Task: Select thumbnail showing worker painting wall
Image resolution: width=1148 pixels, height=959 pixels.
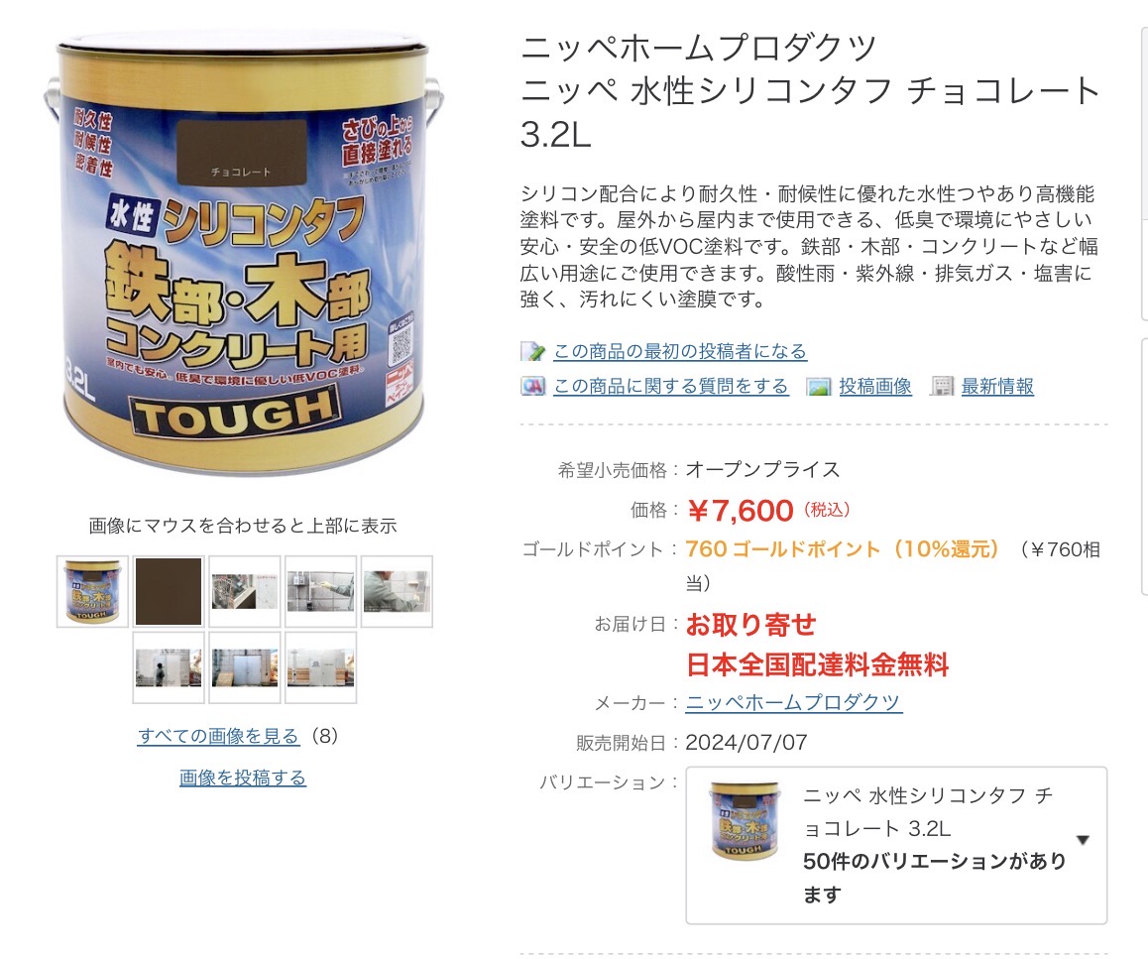Action: (x=397, y=591)
